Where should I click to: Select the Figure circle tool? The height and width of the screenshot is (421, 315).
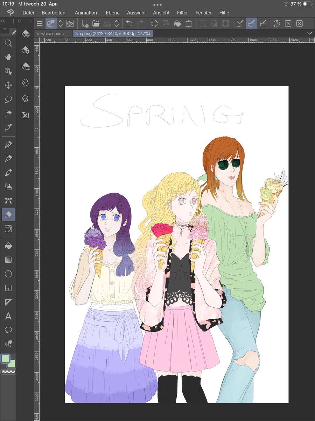(8, 274)
